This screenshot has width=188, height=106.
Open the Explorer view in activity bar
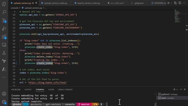pos(4,4)
